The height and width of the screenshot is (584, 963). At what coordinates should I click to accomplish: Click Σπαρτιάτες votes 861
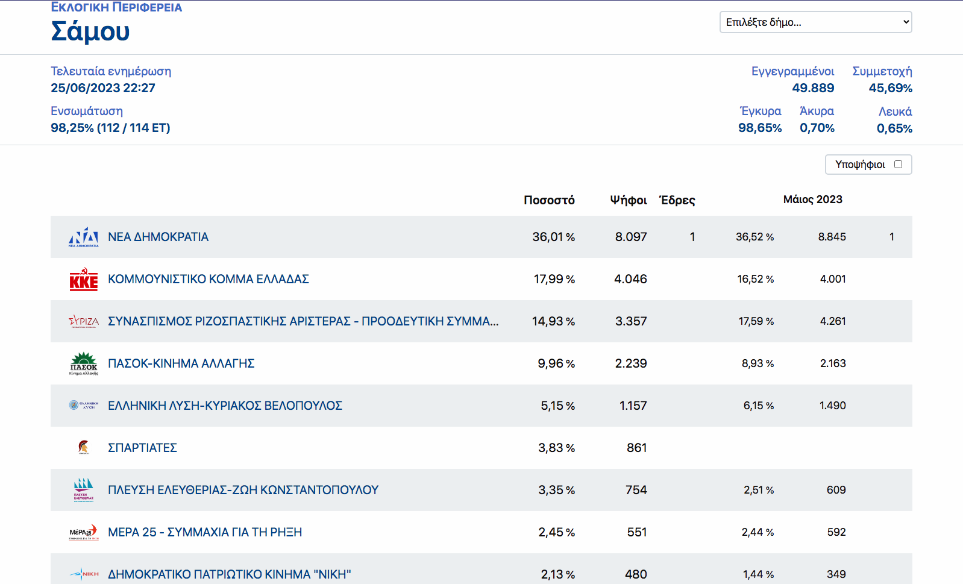[637, 448]
